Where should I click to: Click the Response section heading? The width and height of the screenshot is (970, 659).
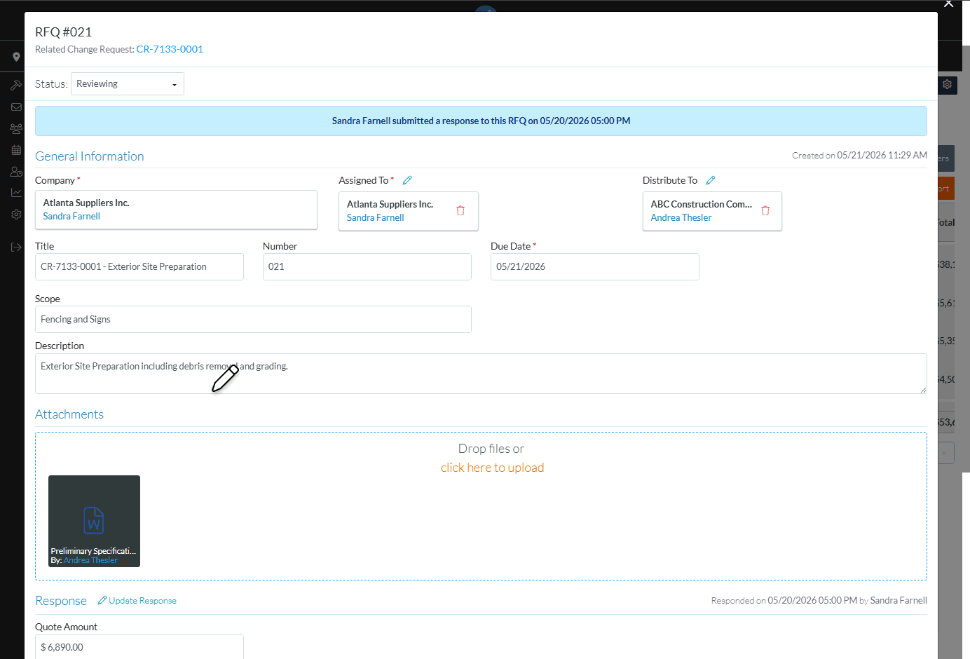pyautogui.click(x=61, y=601)
